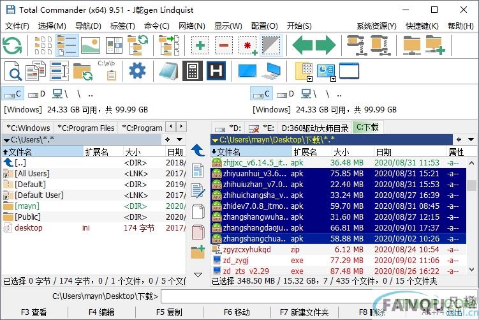Open the 命令(C) menu
479x320 pixels.
[x=157, y=26]
